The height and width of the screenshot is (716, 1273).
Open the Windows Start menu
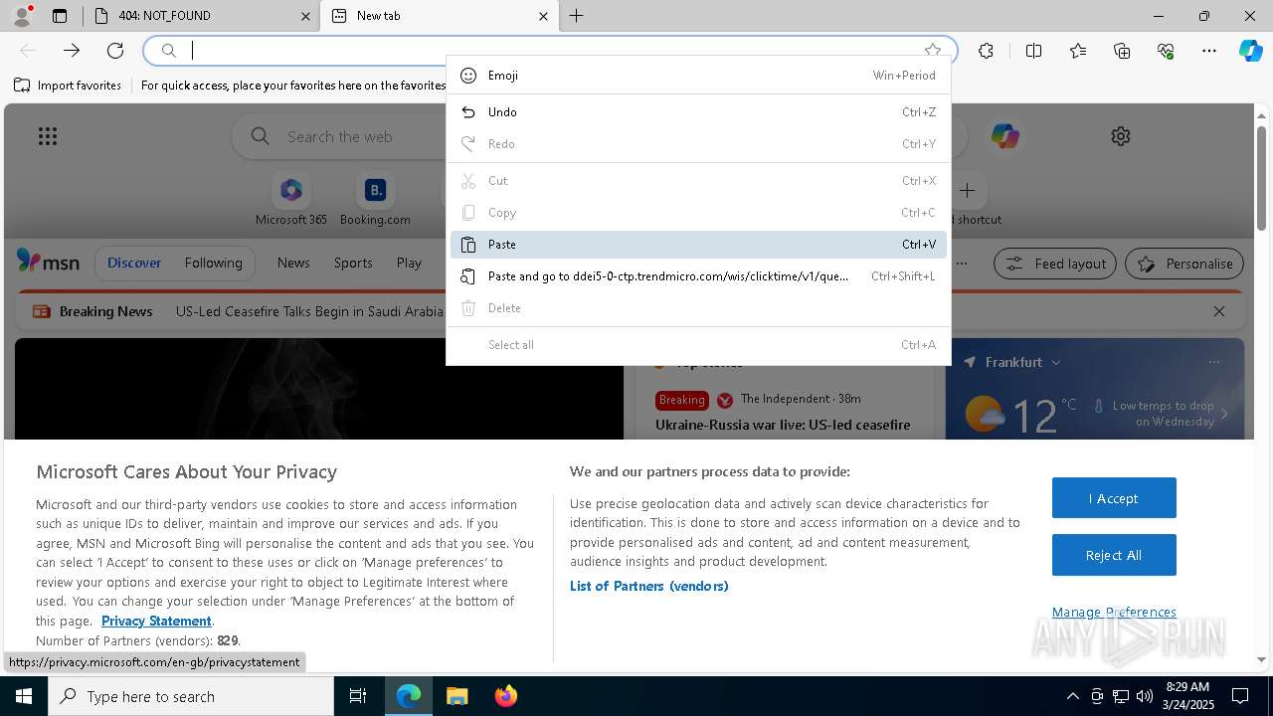point(24,696)
